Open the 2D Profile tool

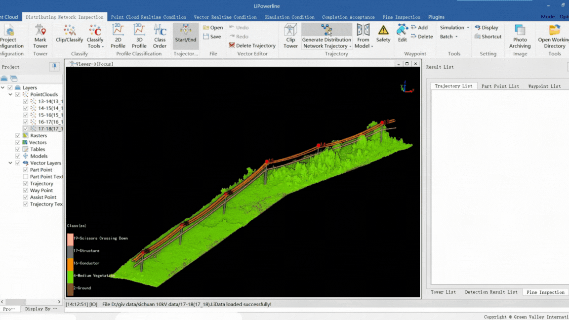tap(118, 36)
